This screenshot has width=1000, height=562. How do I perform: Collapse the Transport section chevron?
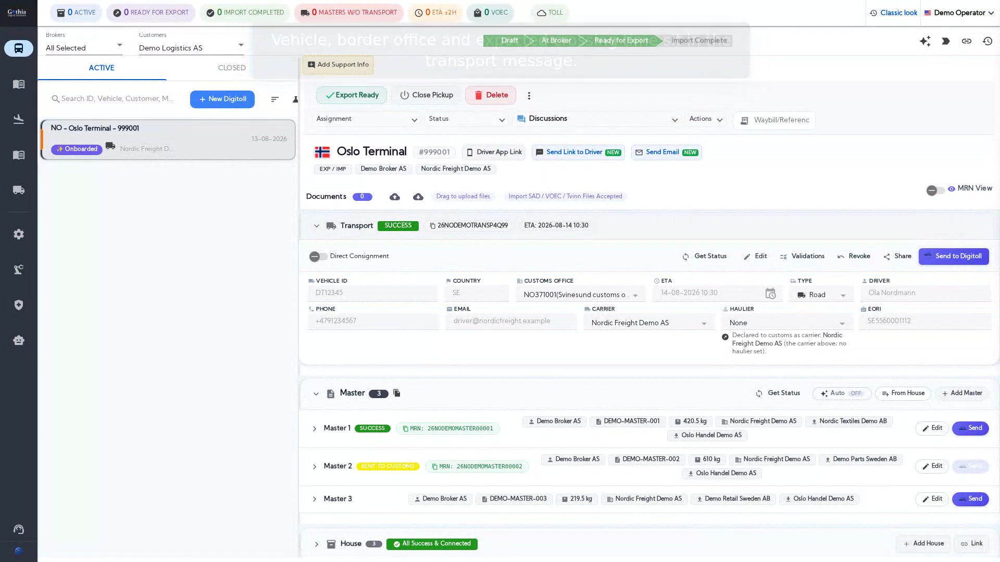tap(316, 226)
